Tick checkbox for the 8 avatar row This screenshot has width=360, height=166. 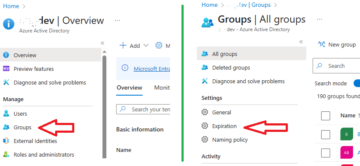[x=325, y=134]
